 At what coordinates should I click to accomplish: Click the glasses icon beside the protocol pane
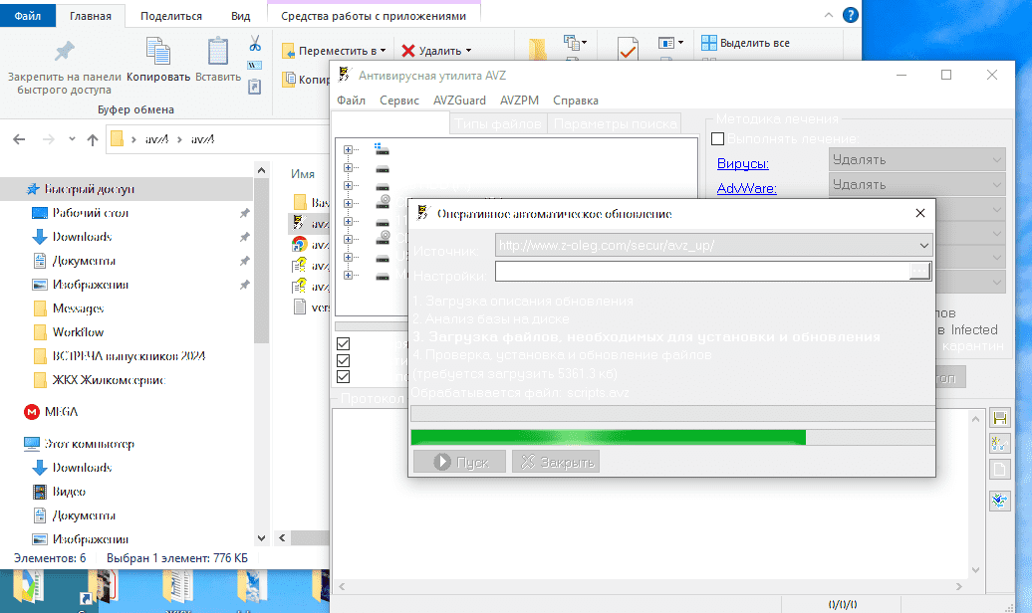click(x=1000, y=444)
